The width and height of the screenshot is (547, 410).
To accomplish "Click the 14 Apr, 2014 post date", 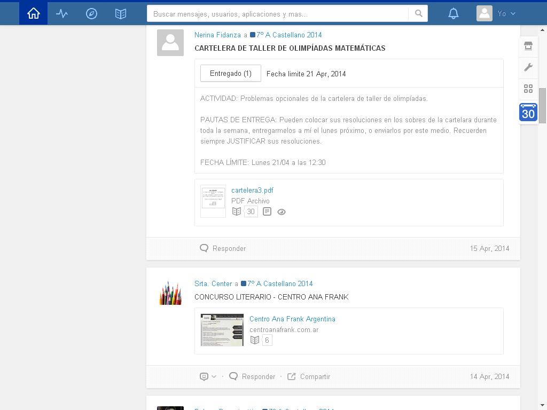I will 489,377.
